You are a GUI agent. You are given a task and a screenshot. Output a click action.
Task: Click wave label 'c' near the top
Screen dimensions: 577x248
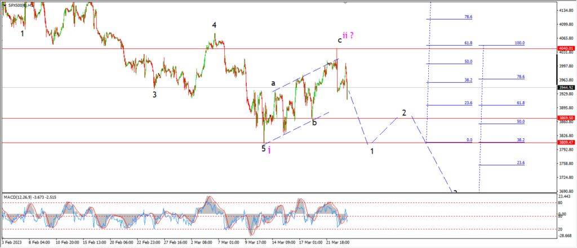[x=340, y=40]
